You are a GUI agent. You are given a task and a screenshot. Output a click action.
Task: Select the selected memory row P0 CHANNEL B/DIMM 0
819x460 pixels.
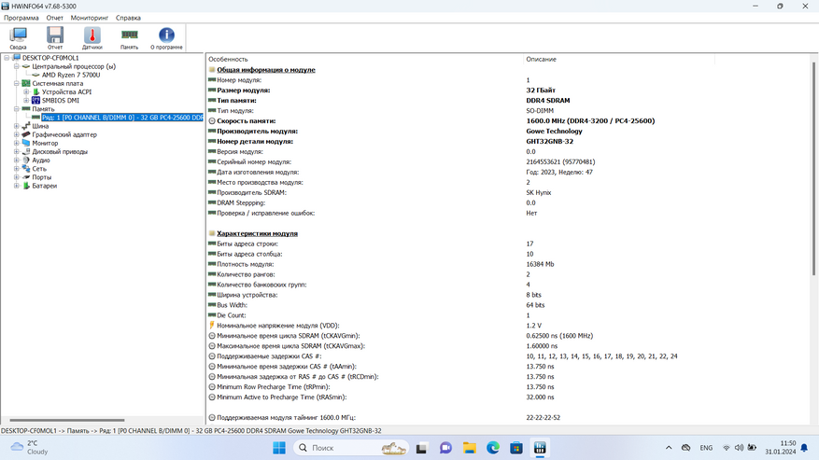[x=122, y=118]
